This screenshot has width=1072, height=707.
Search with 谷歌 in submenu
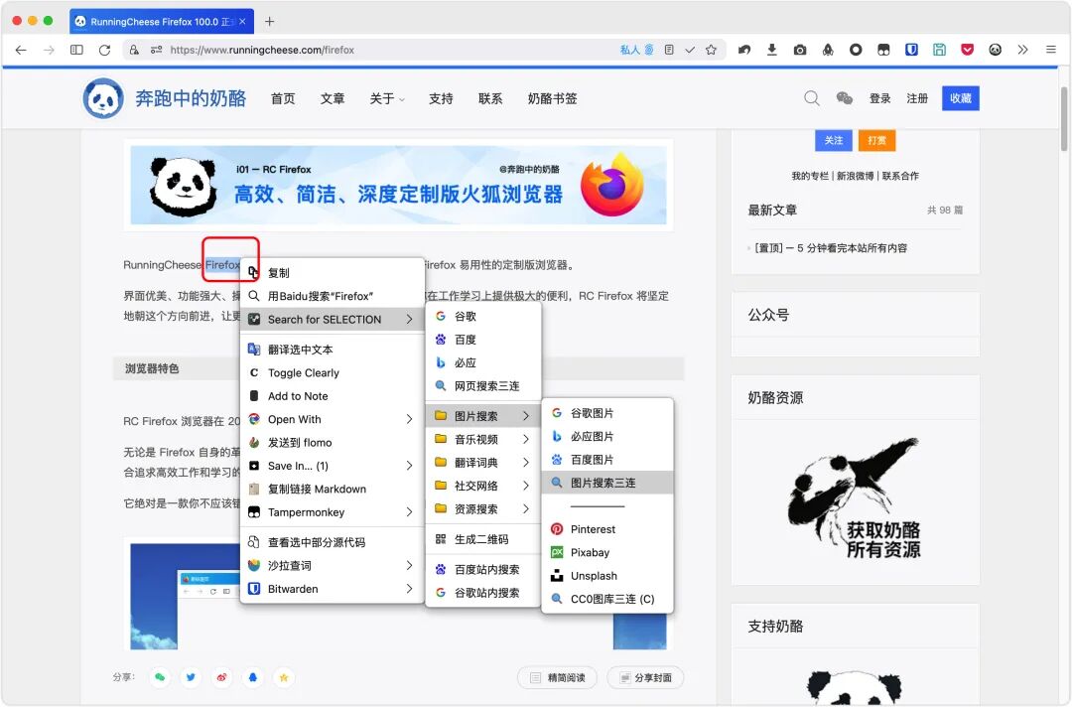(482, 316)
